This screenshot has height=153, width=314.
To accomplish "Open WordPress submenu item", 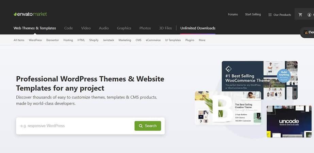I will point(35,40).
